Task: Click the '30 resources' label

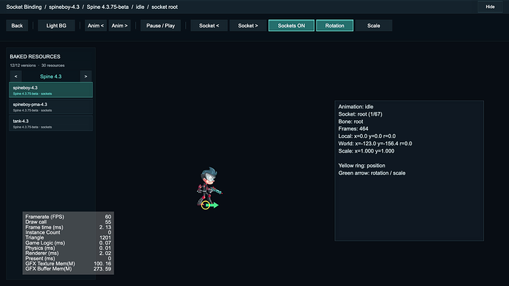Action: pos(53,66)
